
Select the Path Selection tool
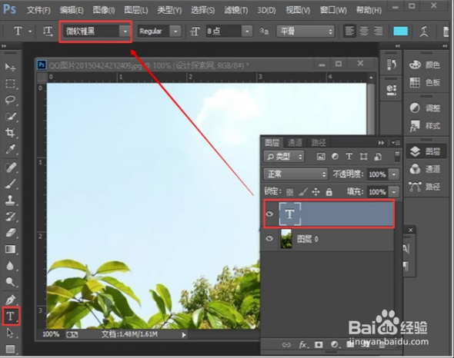click(10, 333)
